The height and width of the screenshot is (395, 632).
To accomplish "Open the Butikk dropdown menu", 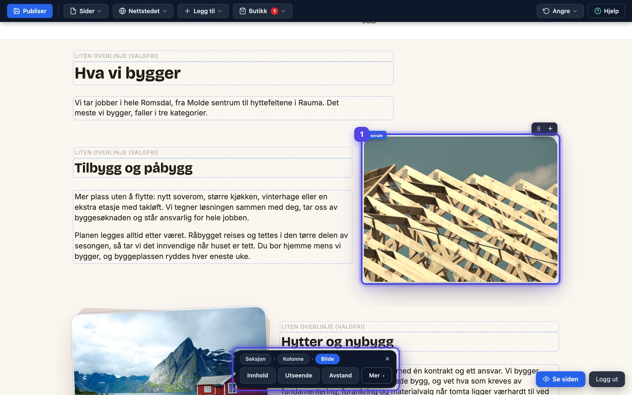I will pyautogui.click(x=263, y=11).
